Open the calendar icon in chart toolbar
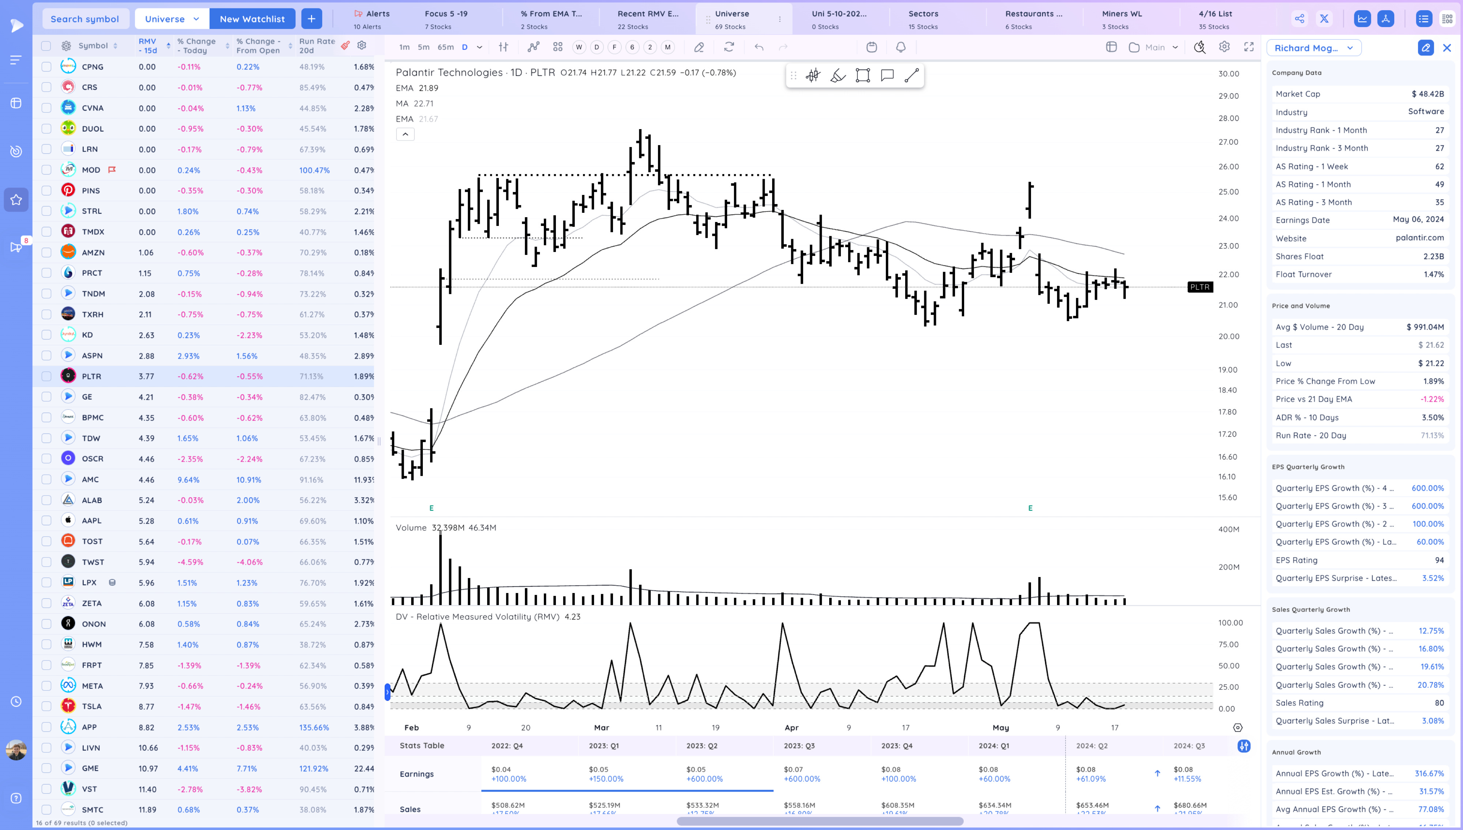 871,47
